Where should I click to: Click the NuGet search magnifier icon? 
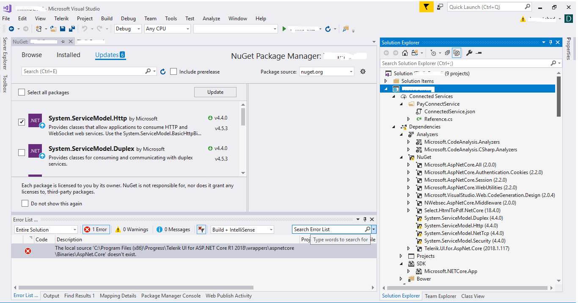pos(148,71)
